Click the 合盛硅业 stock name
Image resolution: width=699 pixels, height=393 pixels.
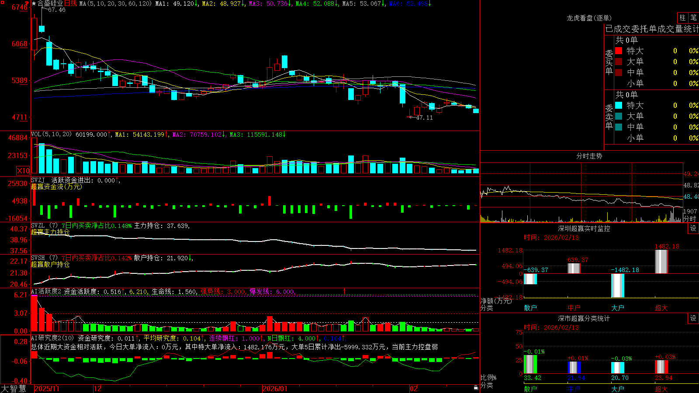[x=50, y=3]
